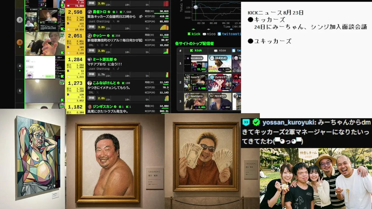The image size is (372, 209).
Task: Click ホッシー's round avatar icon
Action: point(90,35)
